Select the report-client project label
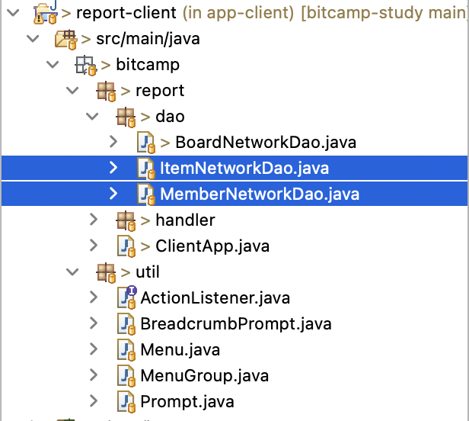 tap(126, 13)
